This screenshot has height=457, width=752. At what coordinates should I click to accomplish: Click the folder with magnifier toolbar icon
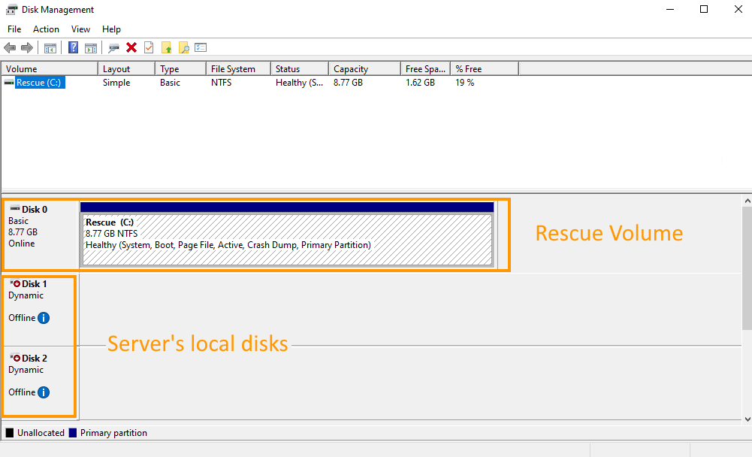tap(183, 47)
